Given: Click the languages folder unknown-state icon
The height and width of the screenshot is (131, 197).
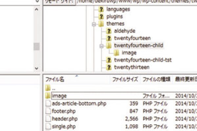Looking at the screenshot, I should point(101,9).
